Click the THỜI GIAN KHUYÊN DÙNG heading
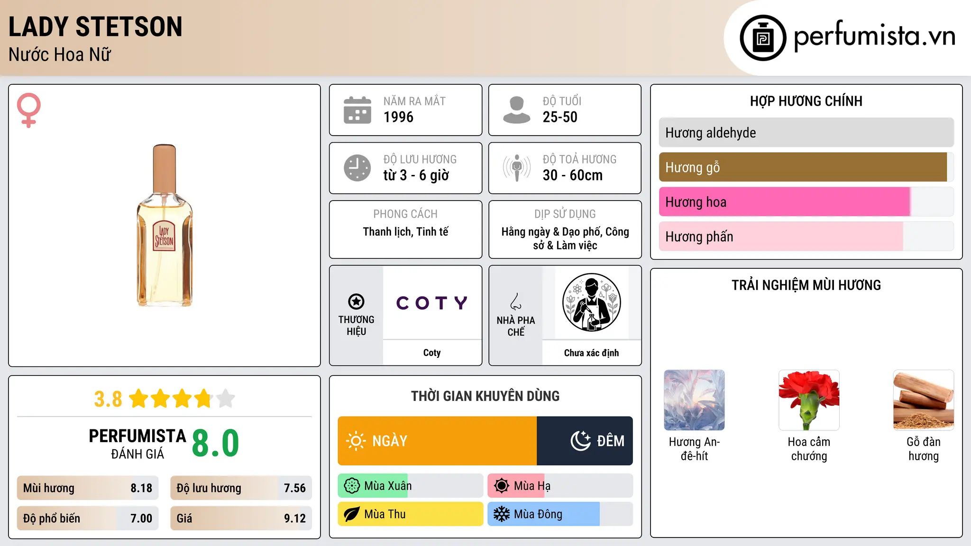 click(485, 396)
